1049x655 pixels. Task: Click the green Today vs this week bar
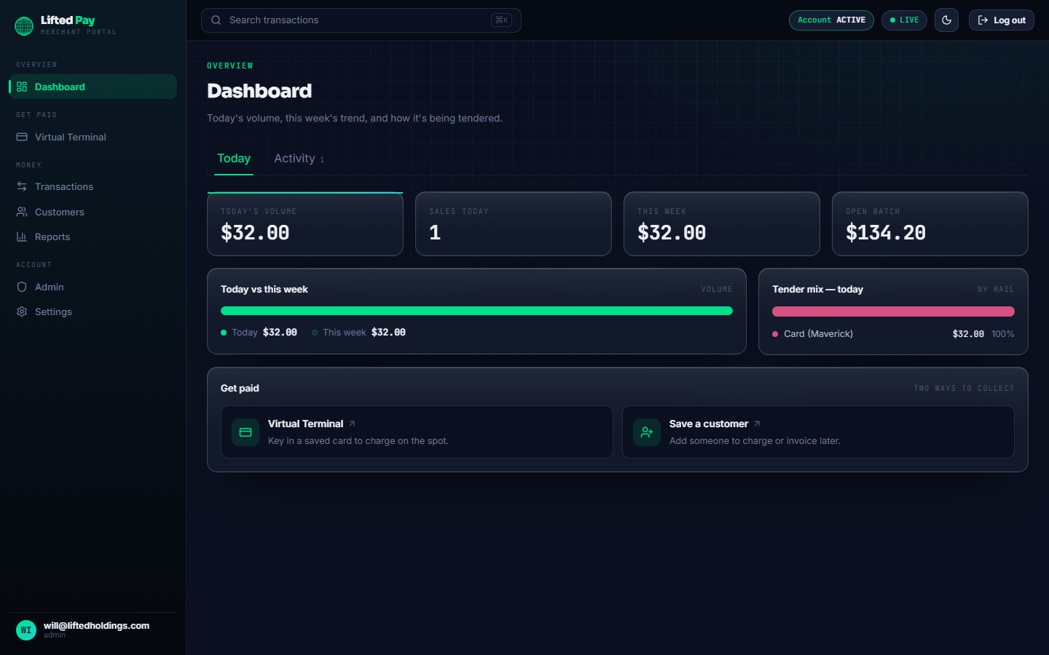pyautogui.click(x=476, y=311)
